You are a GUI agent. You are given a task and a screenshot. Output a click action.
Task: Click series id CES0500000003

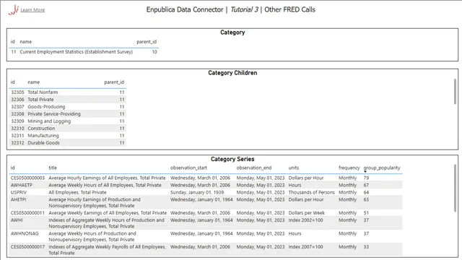[27, 178]
